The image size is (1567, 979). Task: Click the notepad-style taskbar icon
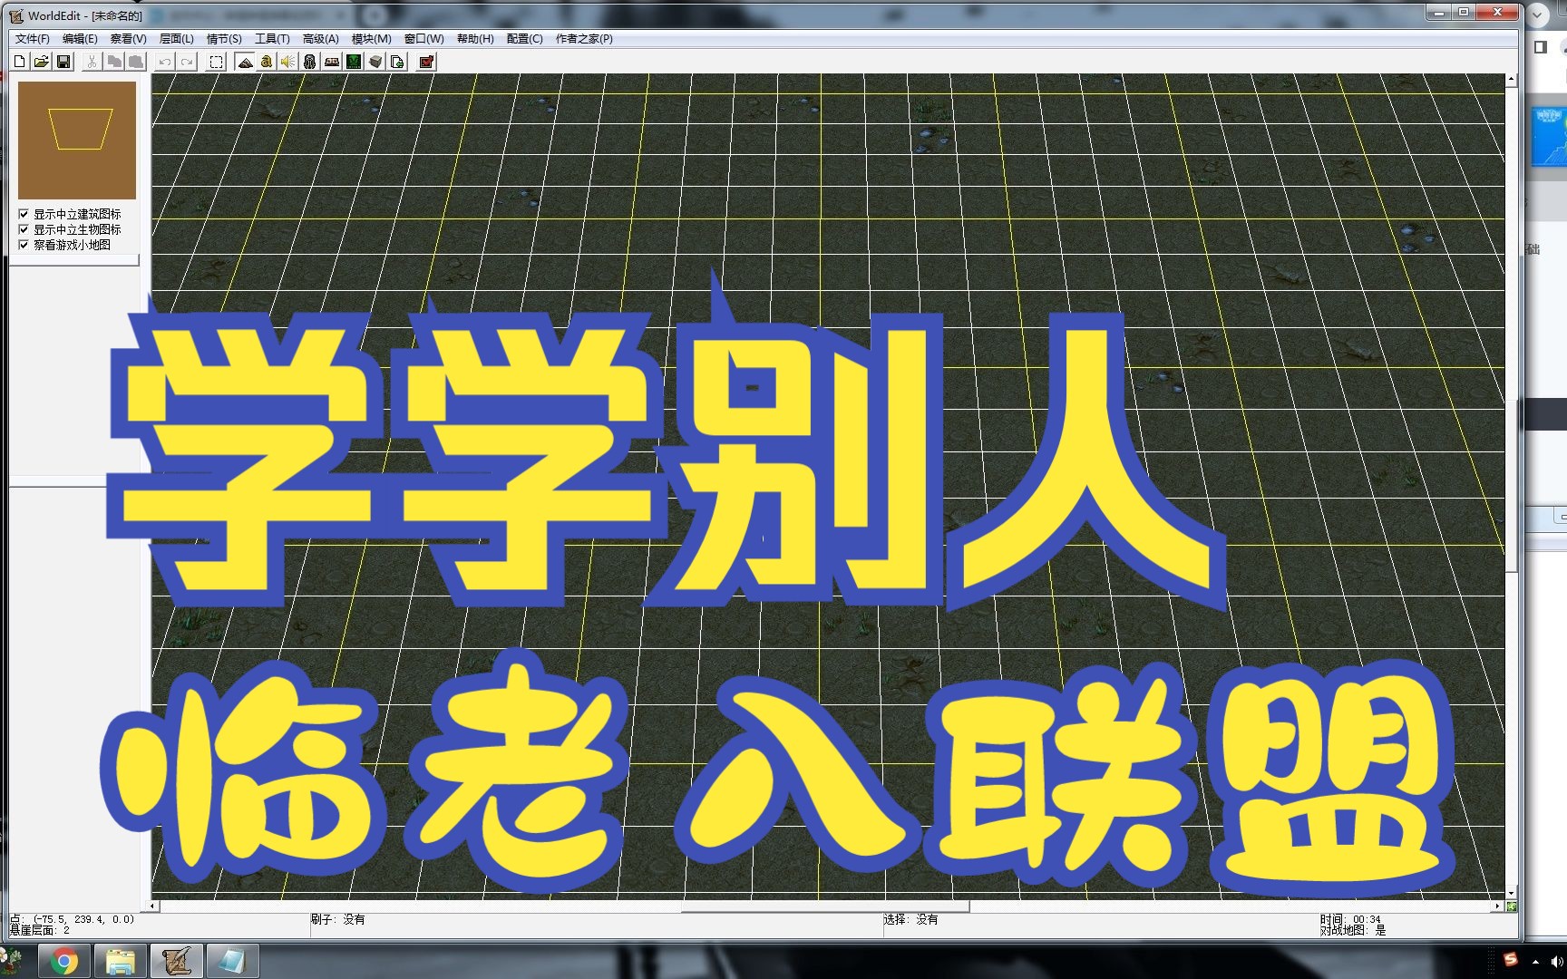232,961
